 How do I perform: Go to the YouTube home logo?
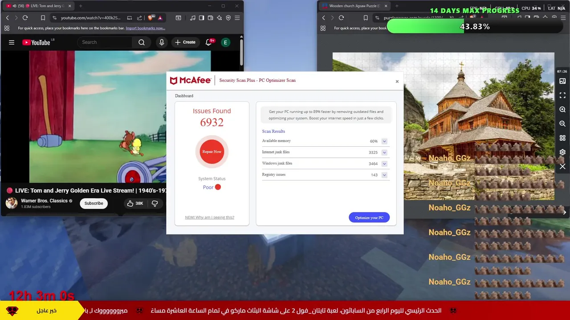coord(37,42)
